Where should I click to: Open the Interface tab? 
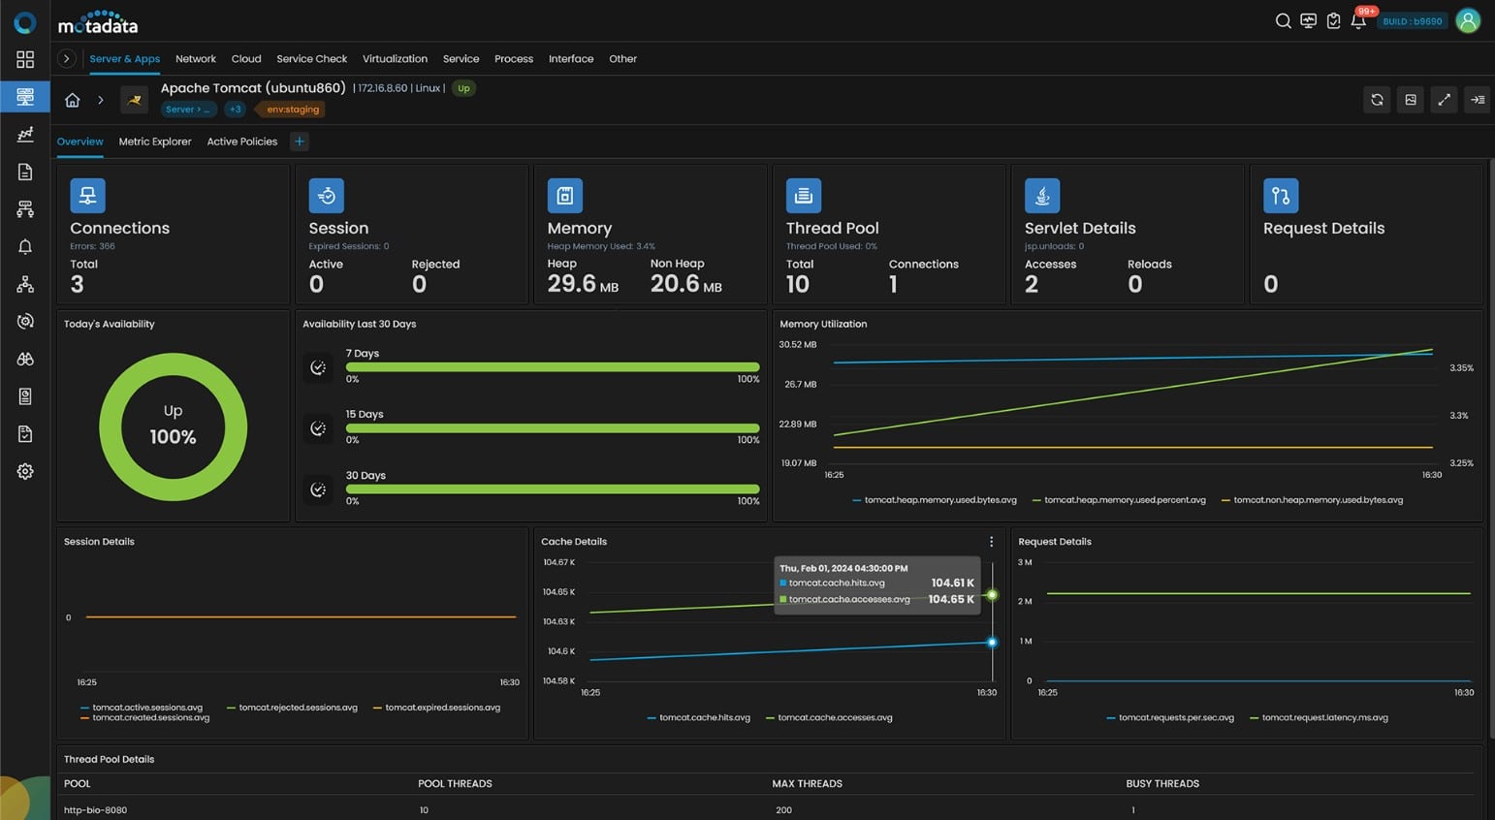pyautogui.click(x=571, y=59)
